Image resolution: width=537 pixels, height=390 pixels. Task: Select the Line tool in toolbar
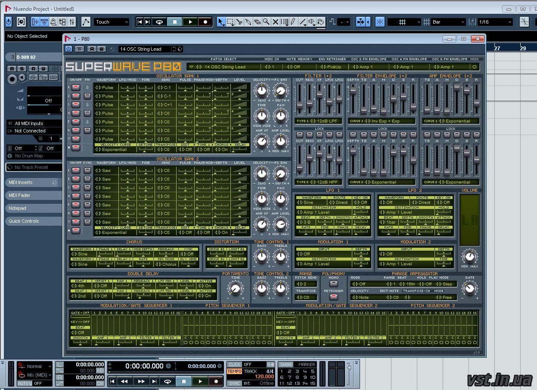tap(303, 22)
